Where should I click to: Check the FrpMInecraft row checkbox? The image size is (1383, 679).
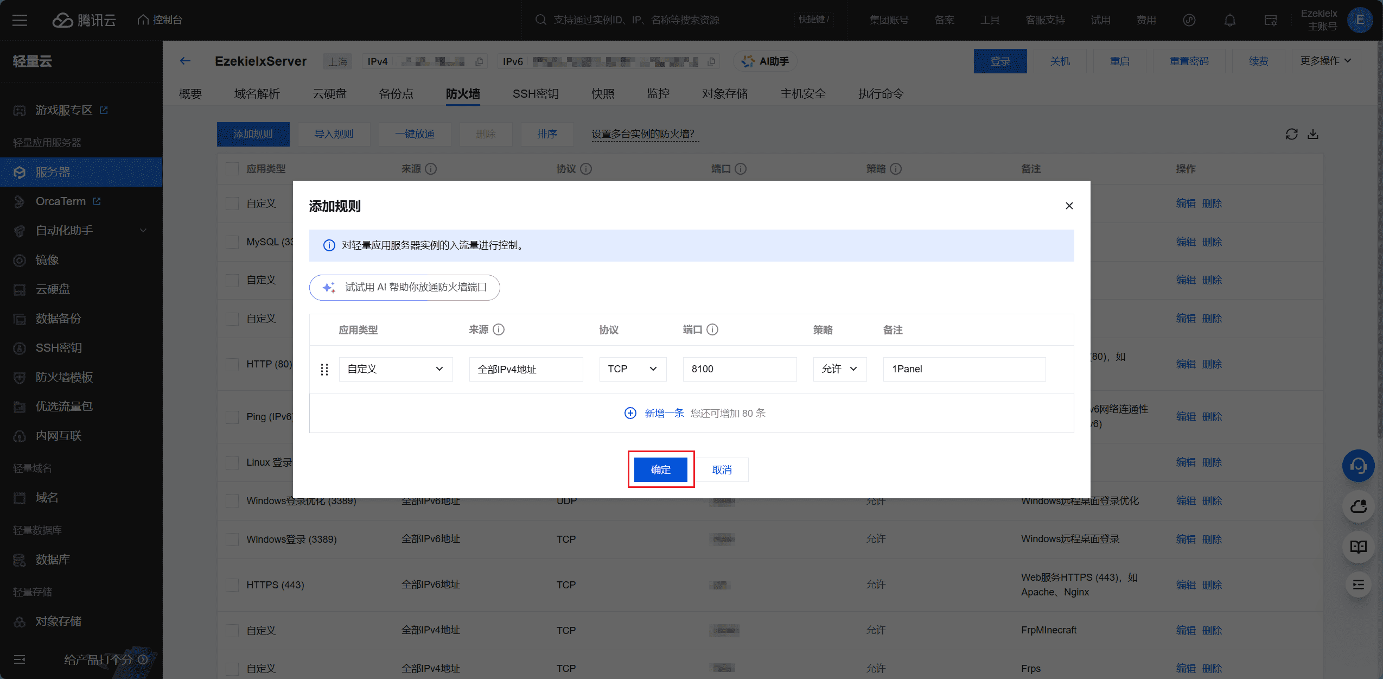click(x=232, y=631)
